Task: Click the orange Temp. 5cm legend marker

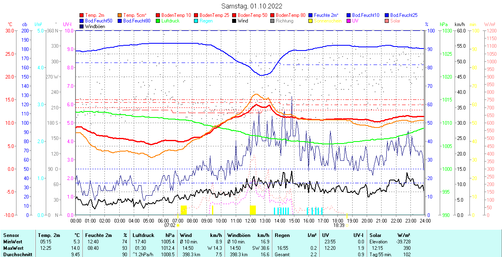Action: click(120, 15)
